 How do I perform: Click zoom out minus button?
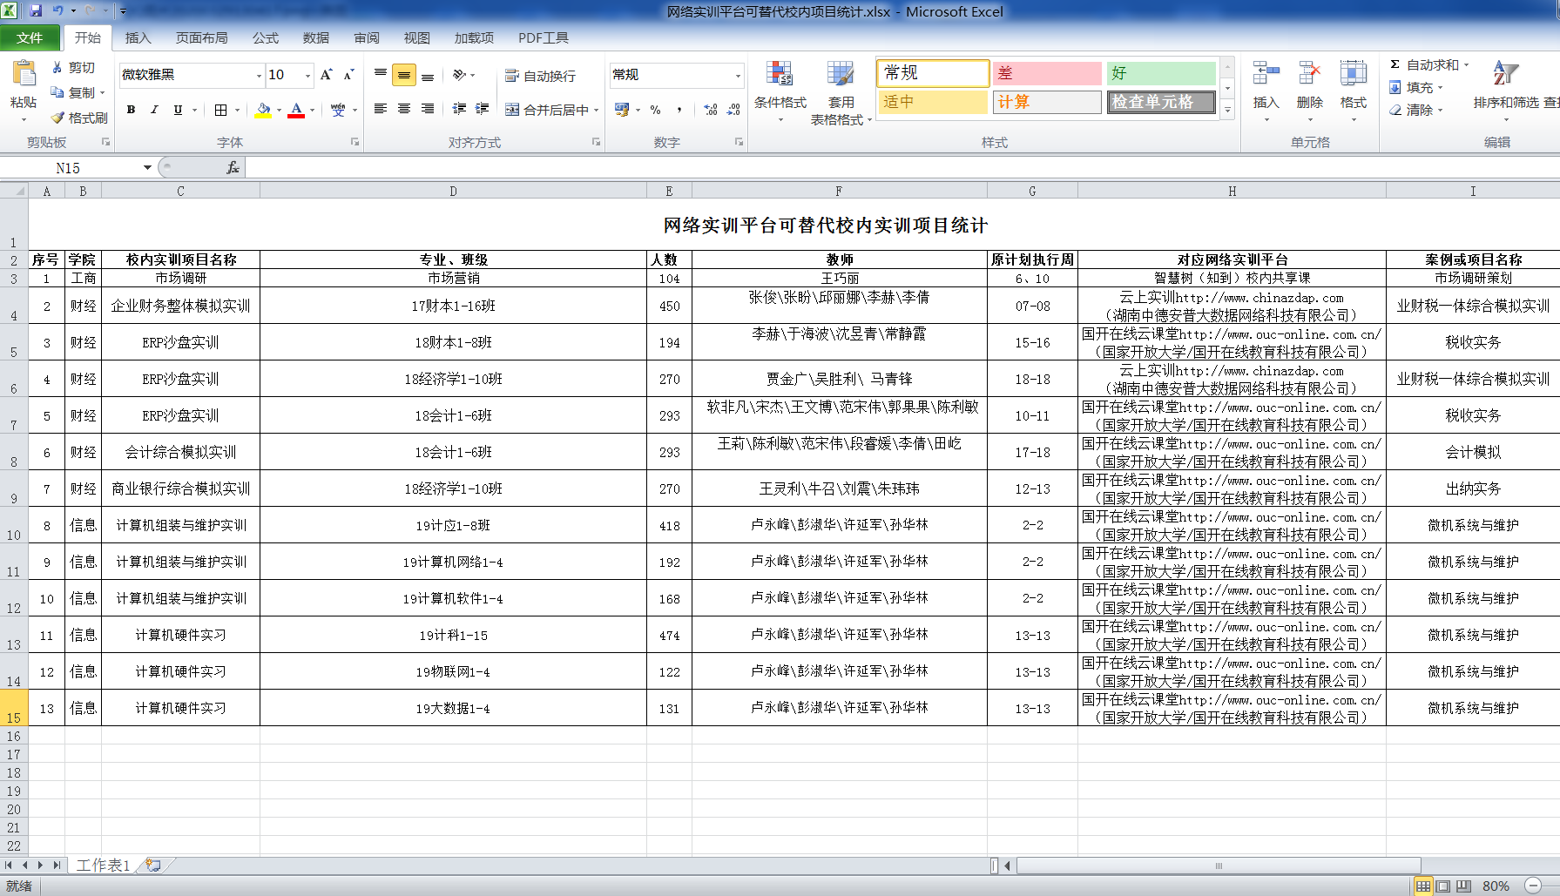1533,886
